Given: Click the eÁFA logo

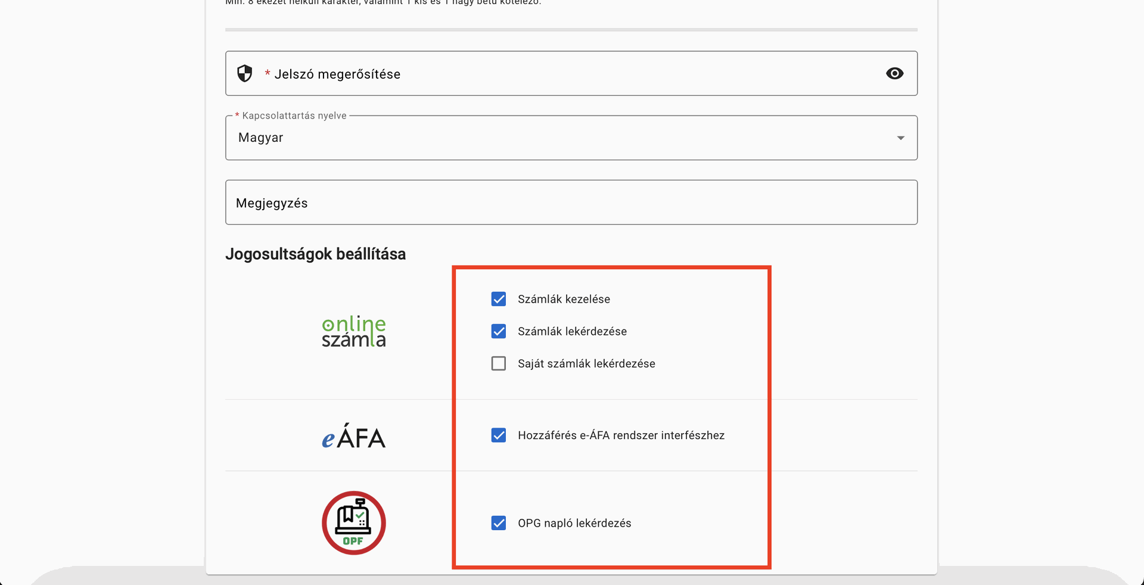Looking at the screenshot, I should pyautogui.click(x=354, y=436).
